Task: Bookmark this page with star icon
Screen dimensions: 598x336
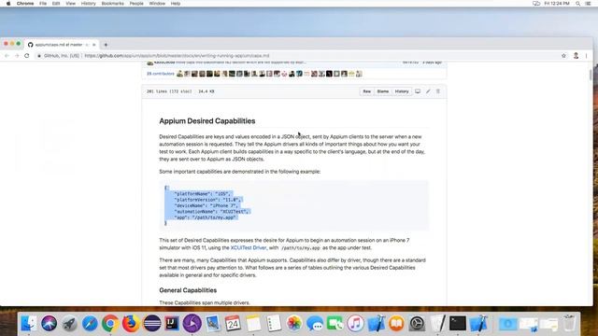Action: (x=563, y=56)
